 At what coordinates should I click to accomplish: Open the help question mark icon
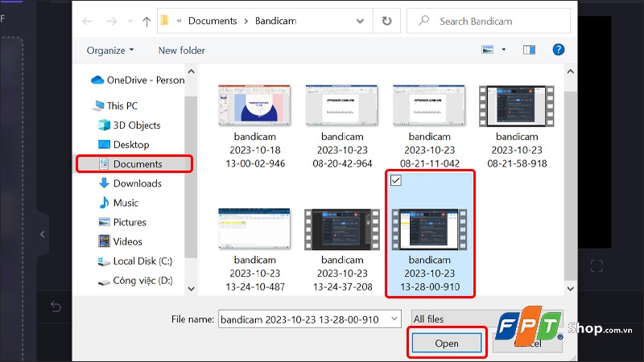[558, 50]
